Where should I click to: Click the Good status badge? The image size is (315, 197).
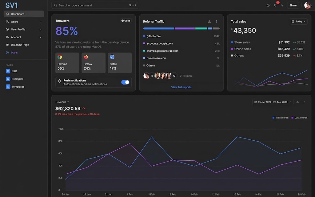pyautogui.click(x=126, y=21)
